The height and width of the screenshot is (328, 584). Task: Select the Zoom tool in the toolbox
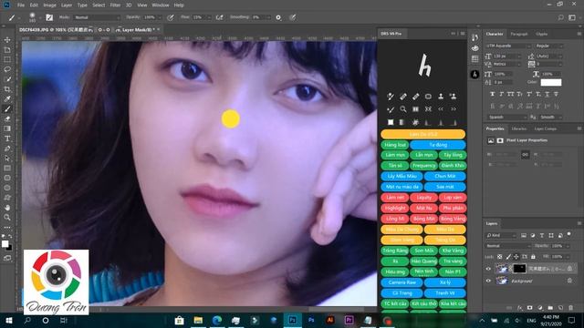[x=7, y=217]
